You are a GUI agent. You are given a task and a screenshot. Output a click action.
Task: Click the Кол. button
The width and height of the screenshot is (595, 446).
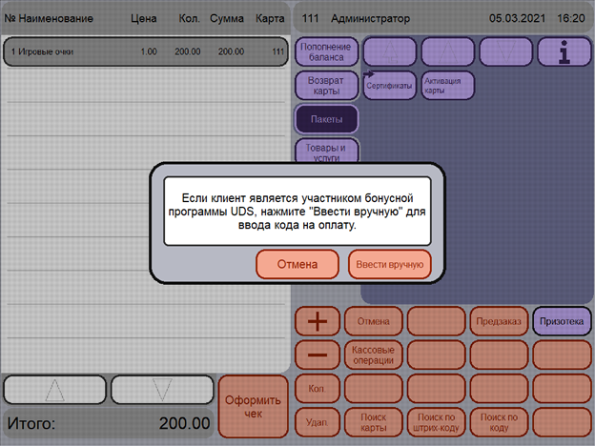tap(318, 389)
